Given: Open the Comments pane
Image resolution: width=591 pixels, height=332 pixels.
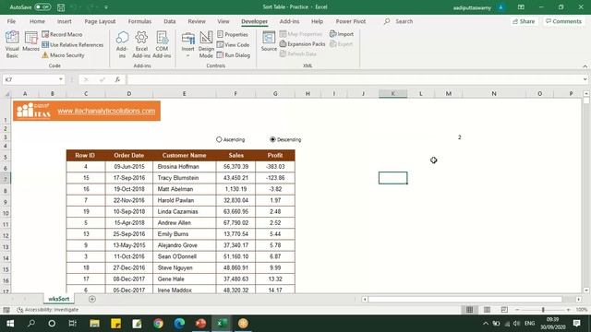Looking at the screenshot, I should [x=563, y=21].
